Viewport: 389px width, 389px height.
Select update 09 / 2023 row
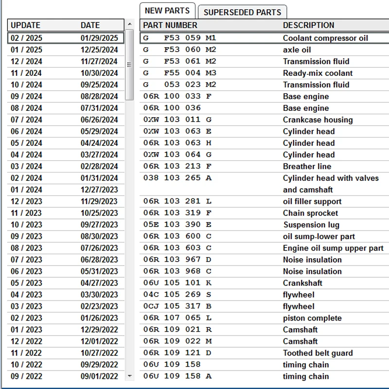coord(66,236)
